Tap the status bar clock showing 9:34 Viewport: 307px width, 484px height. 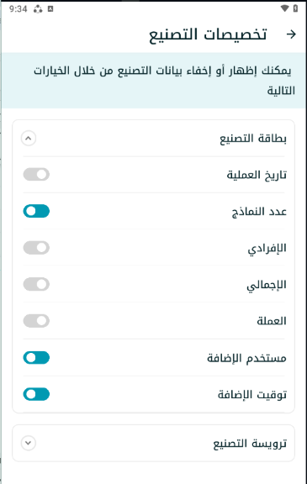pyautogui.click(x=19, y=9)
